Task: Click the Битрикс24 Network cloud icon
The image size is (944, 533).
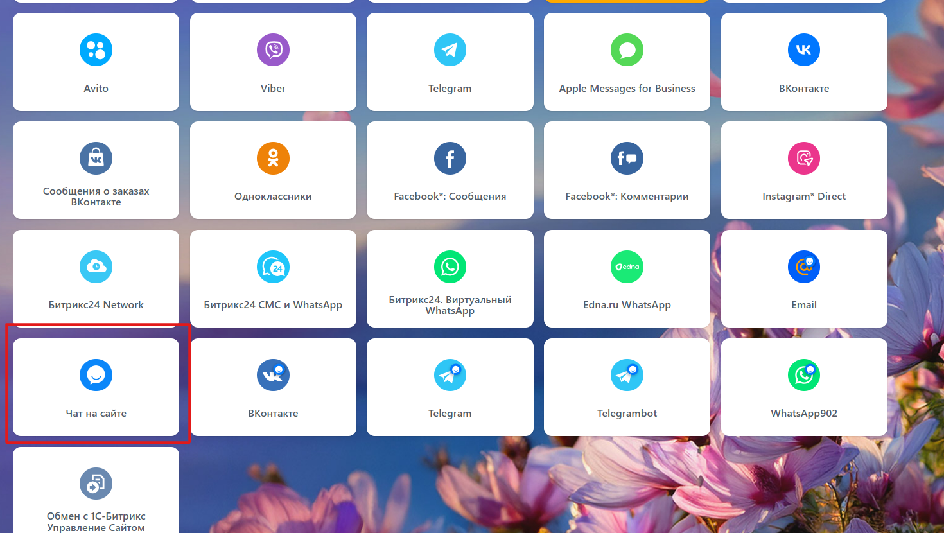Action: click(x=96, y=267)
